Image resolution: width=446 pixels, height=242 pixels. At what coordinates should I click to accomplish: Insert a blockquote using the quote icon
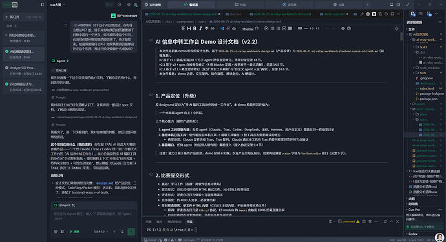(x=300, y=28)
